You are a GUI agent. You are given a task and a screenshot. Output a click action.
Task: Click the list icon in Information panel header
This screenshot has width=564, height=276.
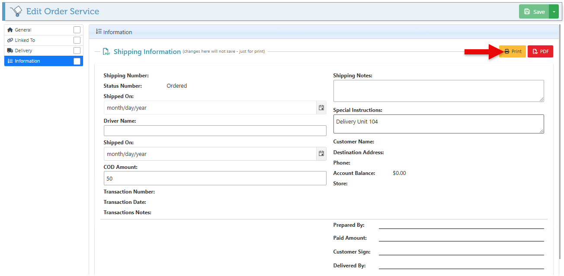click(x=99, y=32)
